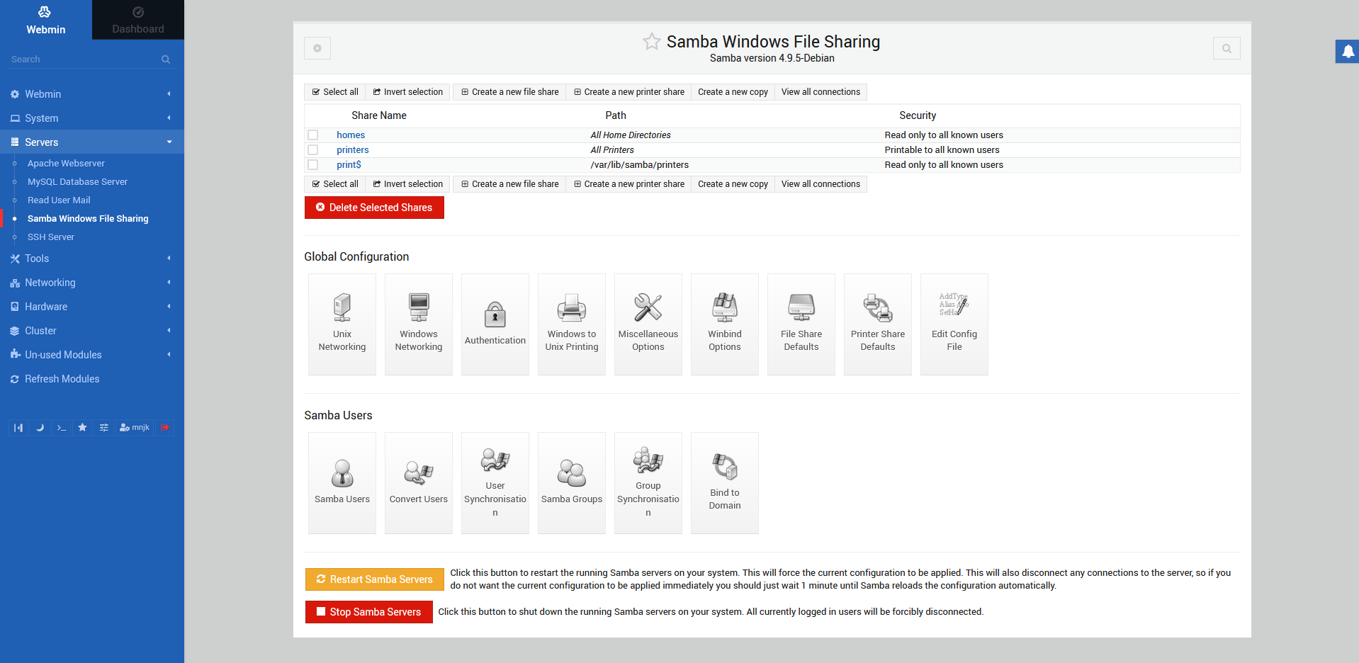Open MySQL Database Server module
This screenshot has width=1359, height=663.
tap(77, 182)
